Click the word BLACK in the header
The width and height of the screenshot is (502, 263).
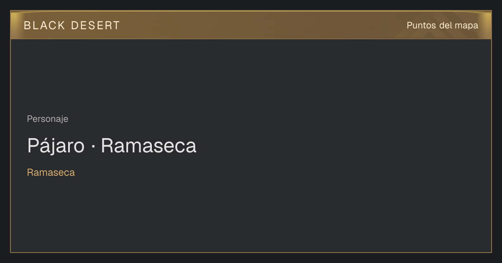44,25
